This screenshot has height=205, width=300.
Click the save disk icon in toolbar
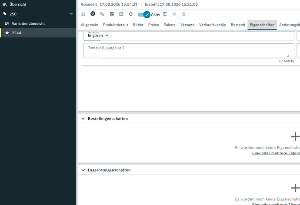point(83,14)
